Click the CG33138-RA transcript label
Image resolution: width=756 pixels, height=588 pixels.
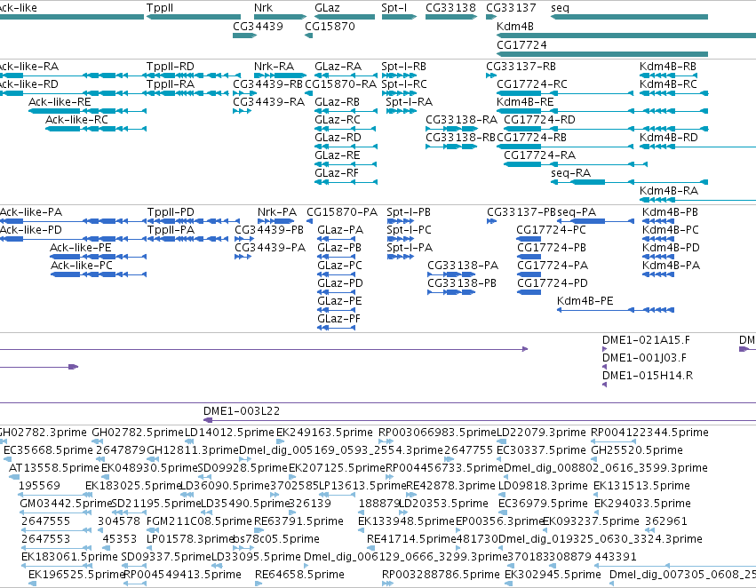tap(461, 120)
